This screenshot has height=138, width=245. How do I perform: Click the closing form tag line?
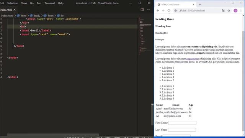pyautogui.click(x=19, y=46)
